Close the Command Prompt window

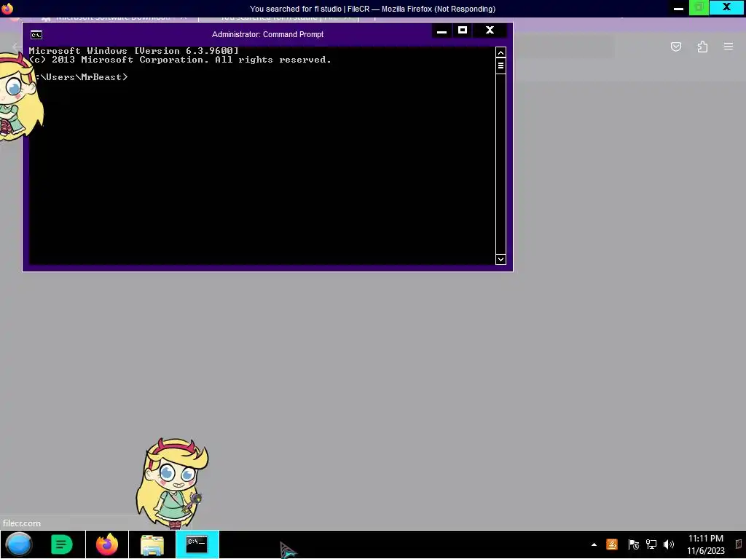coord(490,31)
